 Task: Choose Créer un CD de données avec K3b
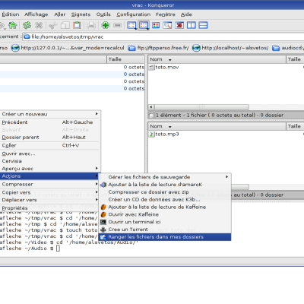(165, 200)
